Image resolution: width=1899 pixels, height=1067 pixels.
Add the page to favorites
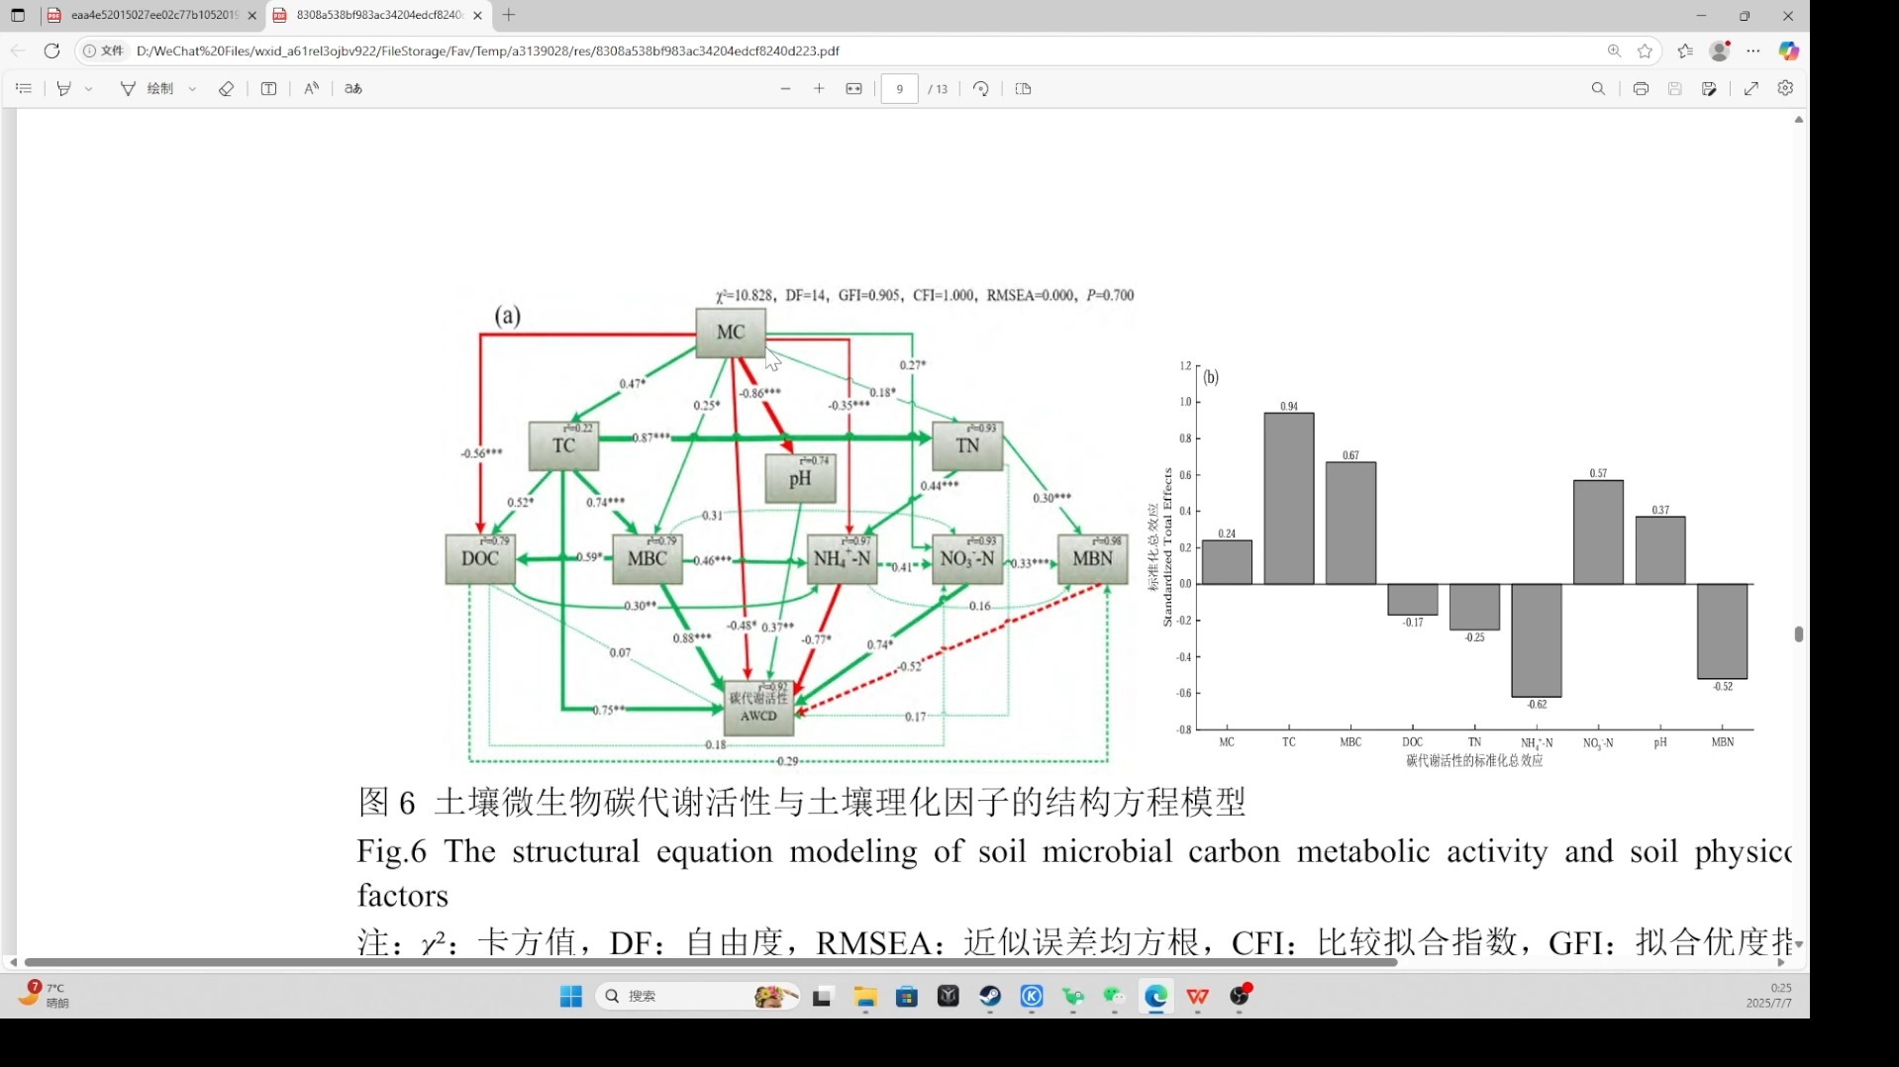pos(1646,50)
